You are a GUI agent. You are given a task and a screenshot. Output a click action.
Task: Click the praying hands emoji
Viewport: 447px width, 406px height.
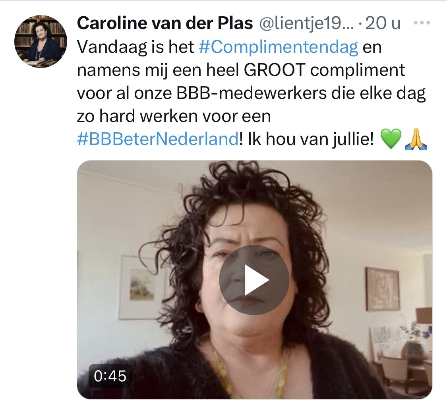416,139
